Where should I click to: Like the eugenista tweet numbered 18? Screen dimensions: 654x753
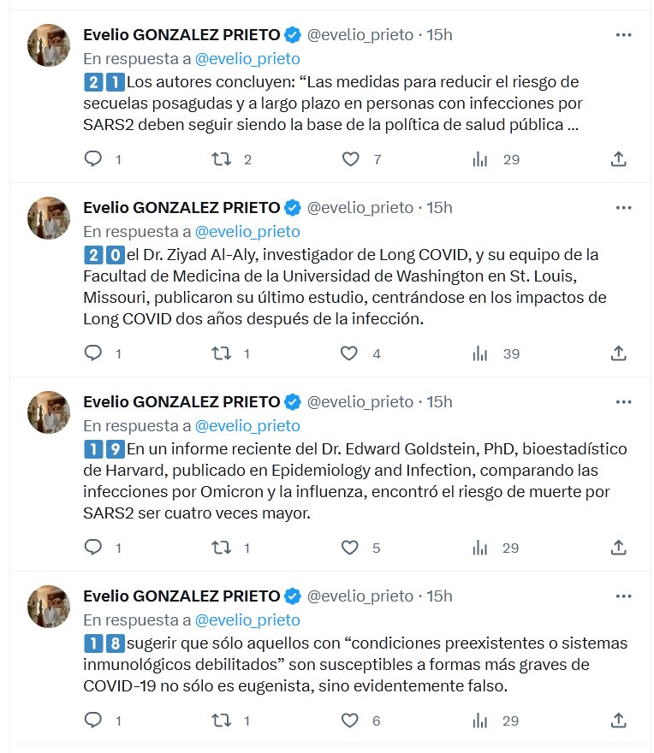pyautogui.click(x=349, y=721)
